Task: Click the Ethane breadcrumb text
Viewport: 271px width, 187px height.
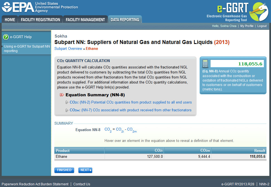Action: (92, 49)
